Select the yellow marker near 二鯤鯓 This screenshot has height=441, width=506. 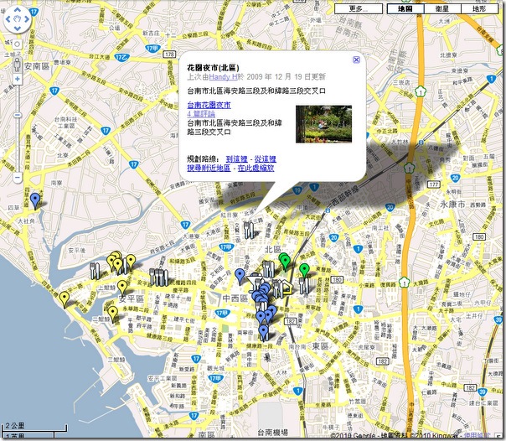pyautogui.click(x=112, y=314)
